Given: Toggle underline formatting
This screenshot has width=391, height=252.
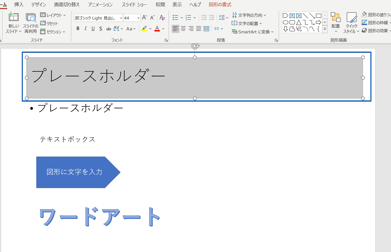Looking at the screenshot, I should (x=93, y=29).
